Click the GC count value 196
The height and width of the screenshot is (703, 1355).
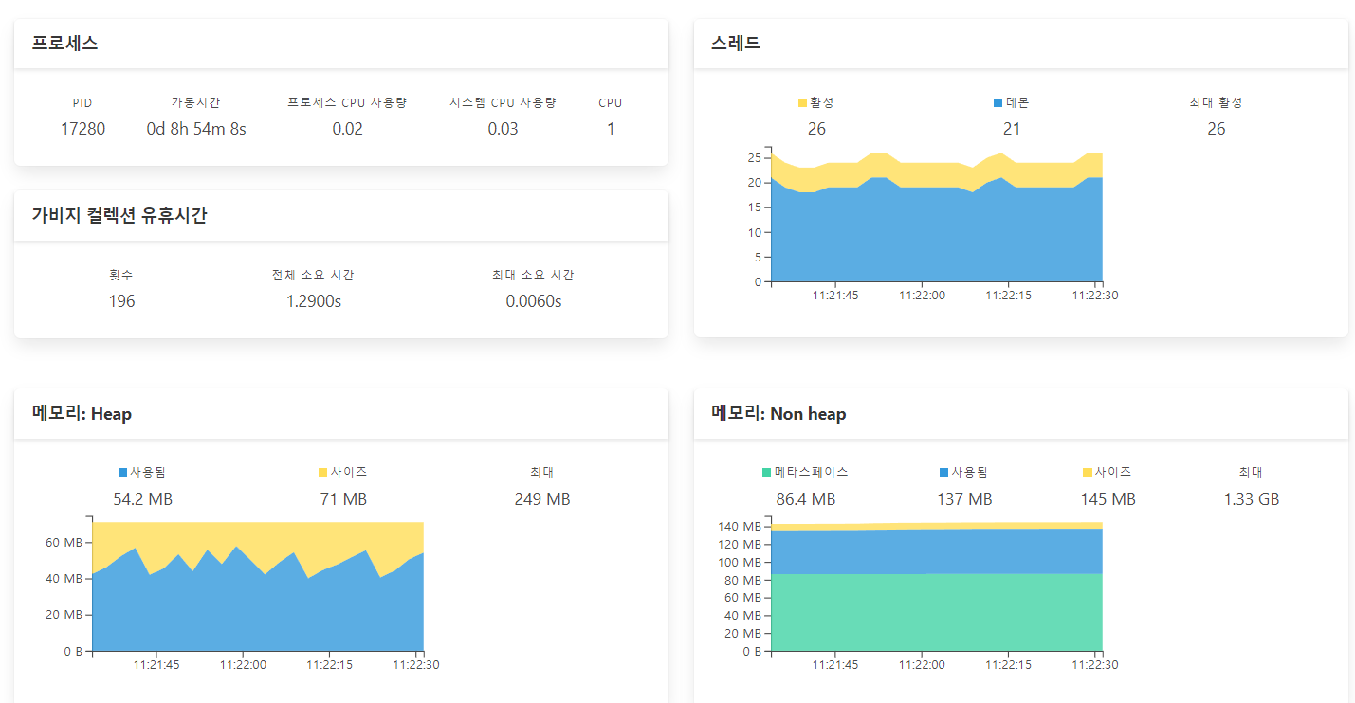(121, 299)
